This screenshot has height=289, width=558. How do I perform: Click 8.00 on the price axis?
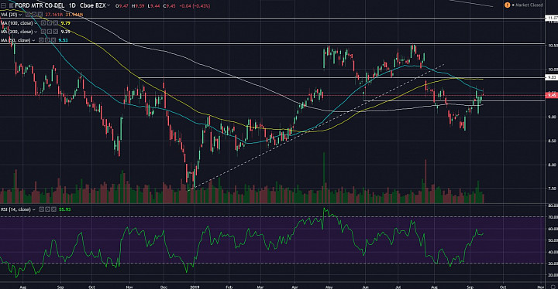coord(553,165)
